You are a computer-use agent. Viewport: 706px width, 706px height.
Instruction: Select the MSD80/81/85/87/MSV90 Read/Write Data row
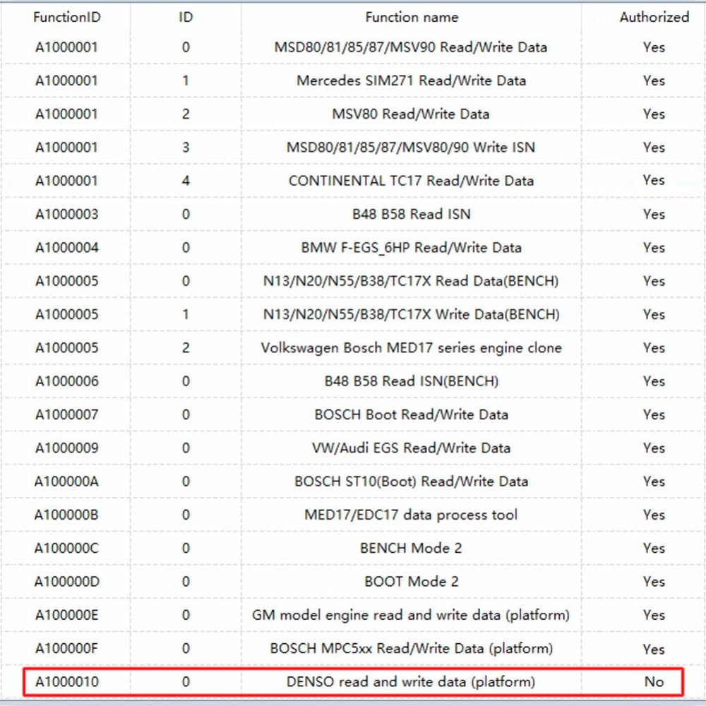coord(411,47)
